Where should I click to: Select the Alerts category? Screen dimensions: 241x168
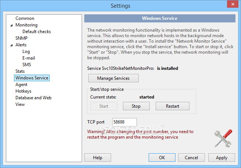[x=21, y=45]
